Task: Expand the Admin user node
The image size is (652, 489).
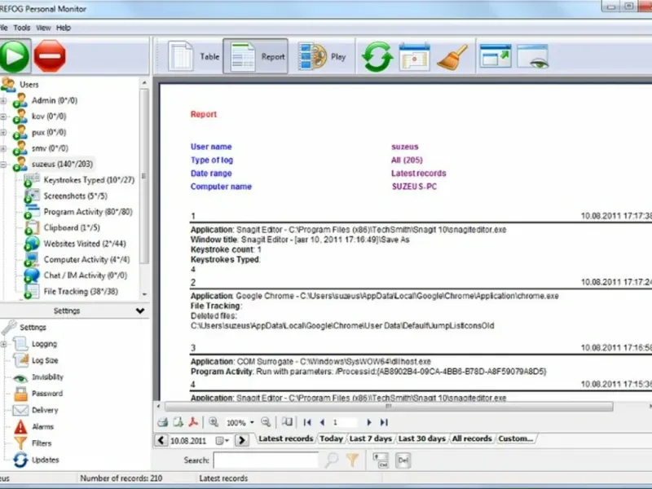Action: 3,100
